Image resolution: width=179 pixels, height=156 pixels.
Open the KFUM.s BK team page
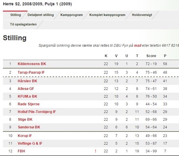click(x=27, y=96)
